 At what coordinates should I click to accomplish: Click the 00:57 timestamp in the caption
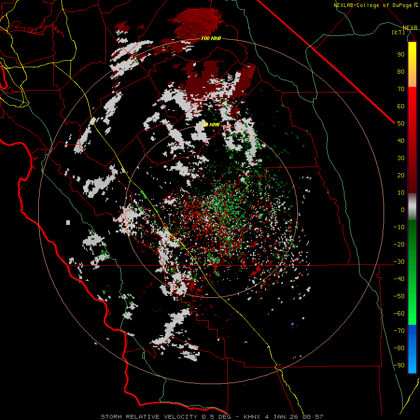[313, 417]
